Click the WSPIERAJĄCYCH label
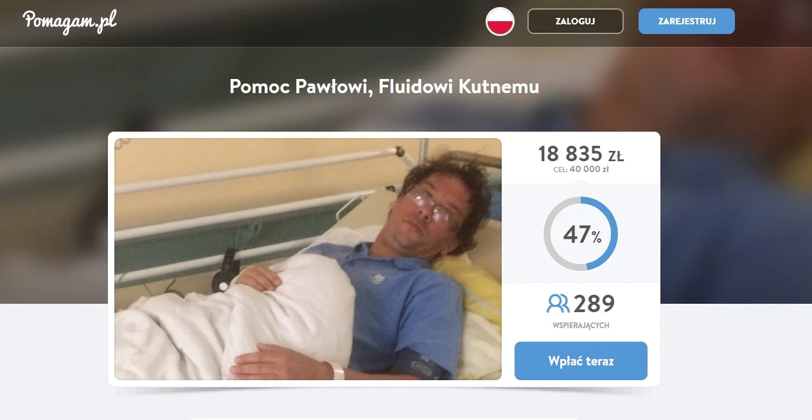The height and width of the screenshot is (420, 812). coord(581,326)
